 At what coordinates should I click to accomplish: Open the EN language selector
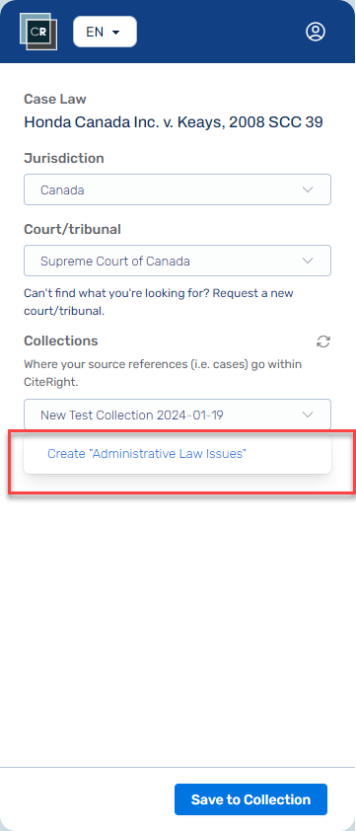click(x=105, y=32)
